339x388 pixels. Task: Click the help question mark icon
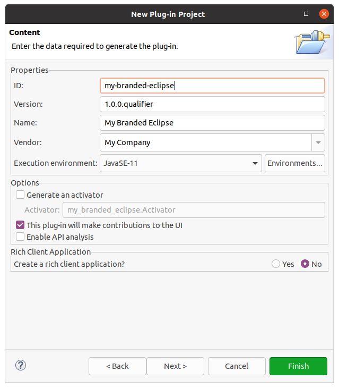point(21,365)
